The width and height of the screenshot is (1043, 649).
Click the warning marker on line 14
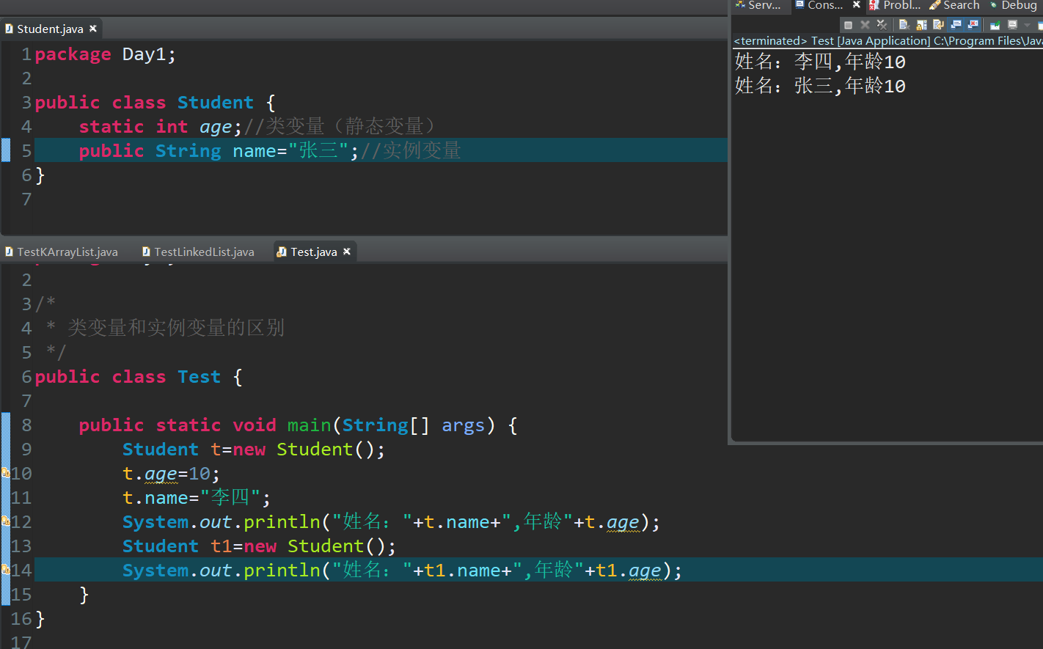tap(5, 570)
